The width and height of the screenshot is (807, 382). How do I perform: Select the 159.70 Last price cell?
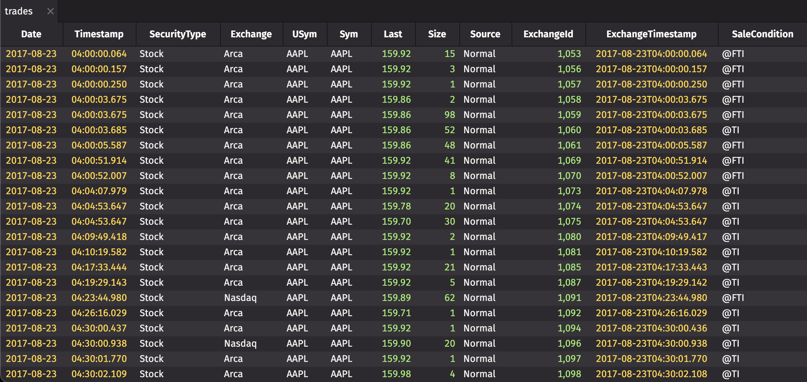396,221
